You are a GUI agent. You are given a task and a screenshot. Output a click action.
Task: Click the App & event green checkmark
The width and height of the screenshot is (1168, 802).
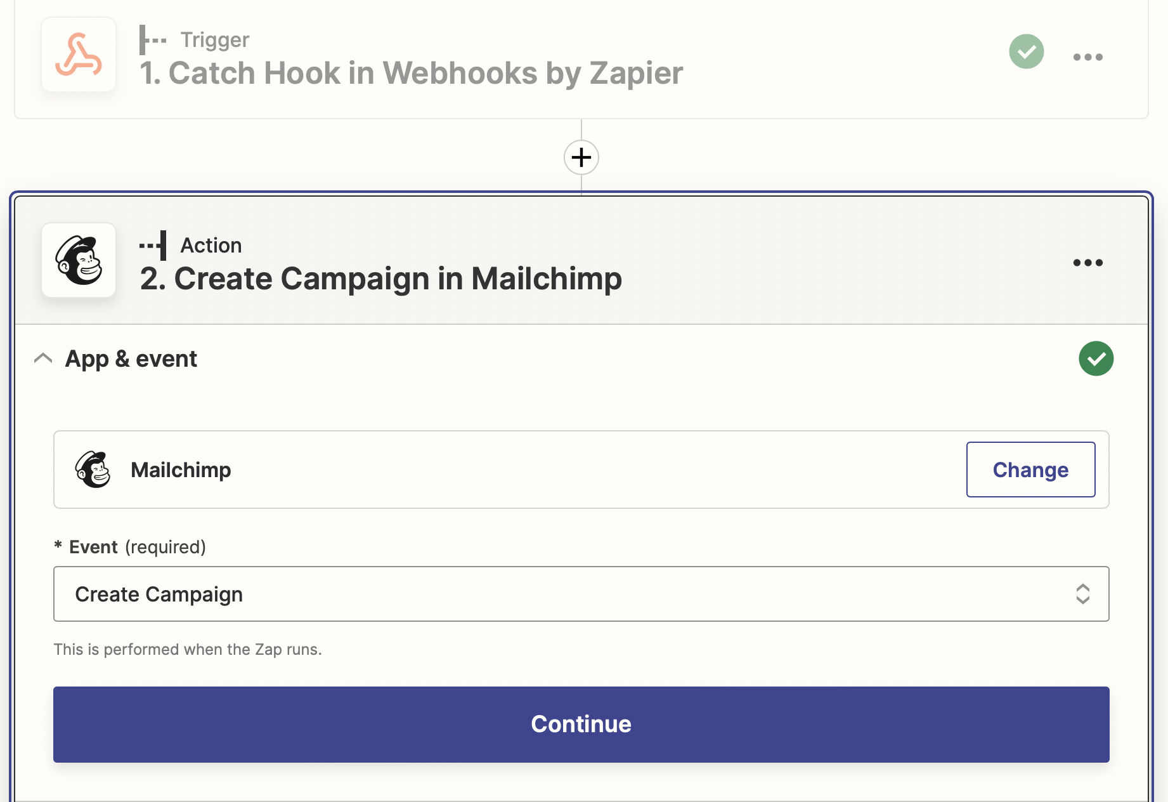coord(1096,358)
